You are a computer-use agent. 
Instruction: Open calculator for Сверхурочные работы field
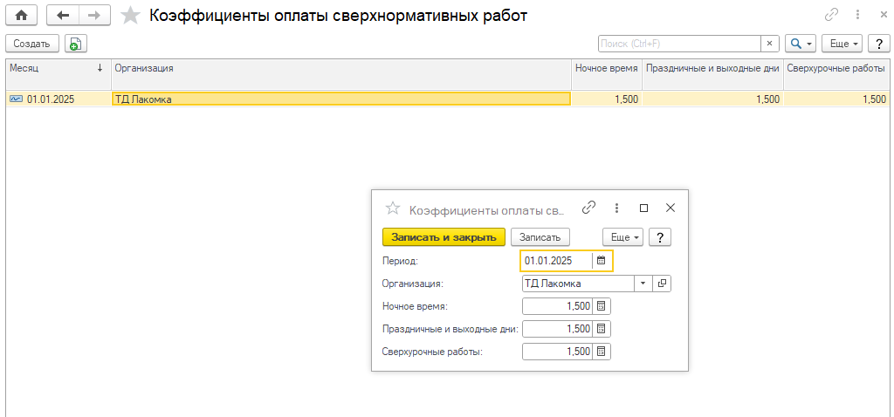(x=601, y=352)
